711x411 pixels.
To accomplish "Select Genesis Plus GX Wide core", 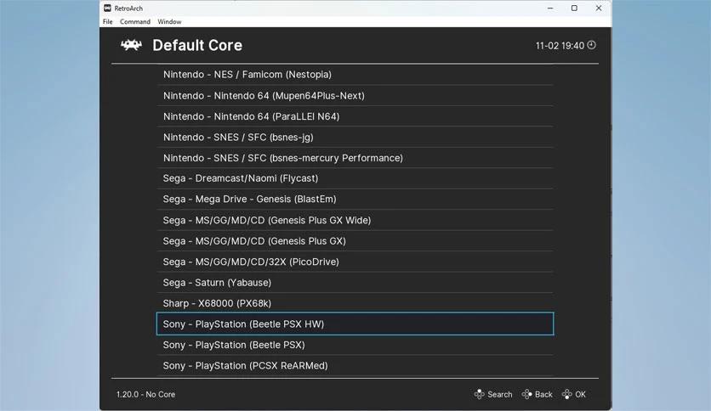I will pyautogui.click(x=355, y=220).
